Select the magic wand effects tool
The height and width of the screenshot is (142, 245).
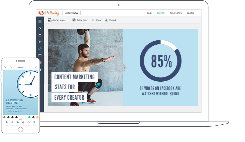40,28
